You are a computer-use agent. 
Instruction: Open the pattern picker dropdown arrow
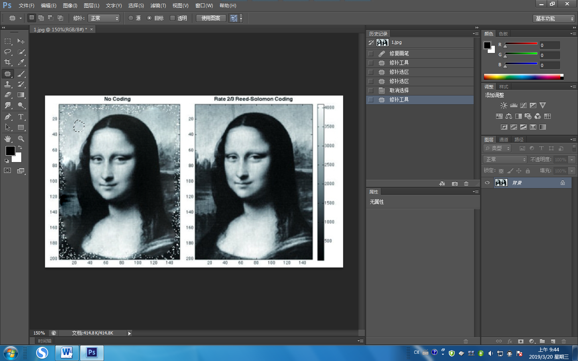241,18
